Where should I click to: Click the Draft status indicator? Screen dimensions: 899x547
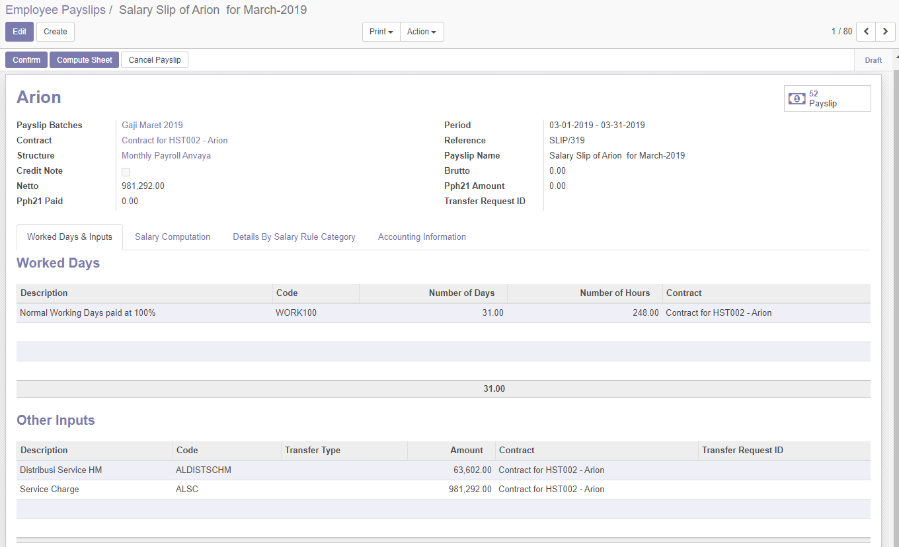pyautogui.click(x=873, y=60)
